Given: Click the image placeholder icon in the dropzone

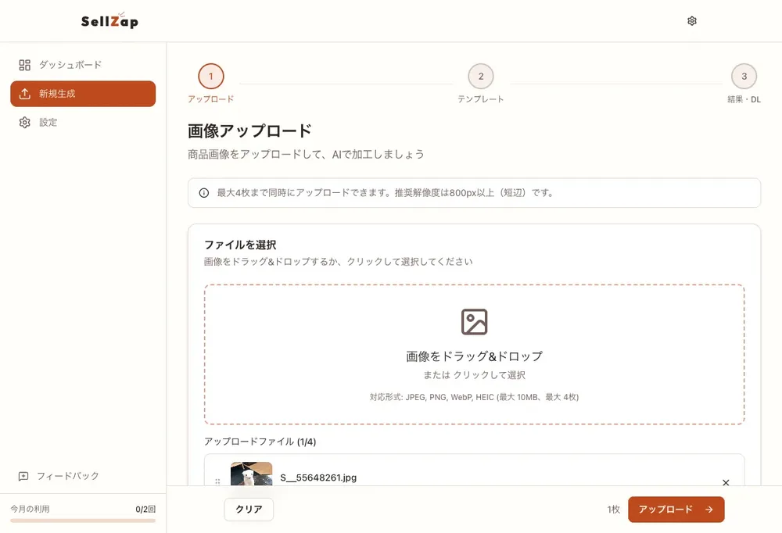Looking at the screenshot, I should pos(474,321).
